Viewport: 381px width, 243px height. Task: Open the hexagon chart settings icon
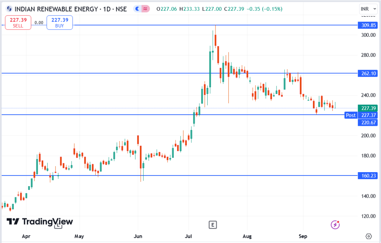(x=369, y=236)
